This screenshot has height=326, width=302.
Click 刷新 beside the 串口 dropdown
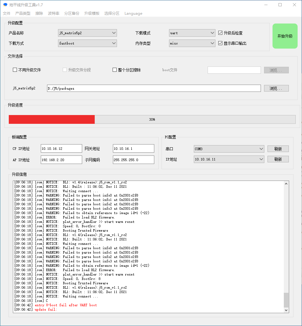pyautogui.click(x=278, y=149)
